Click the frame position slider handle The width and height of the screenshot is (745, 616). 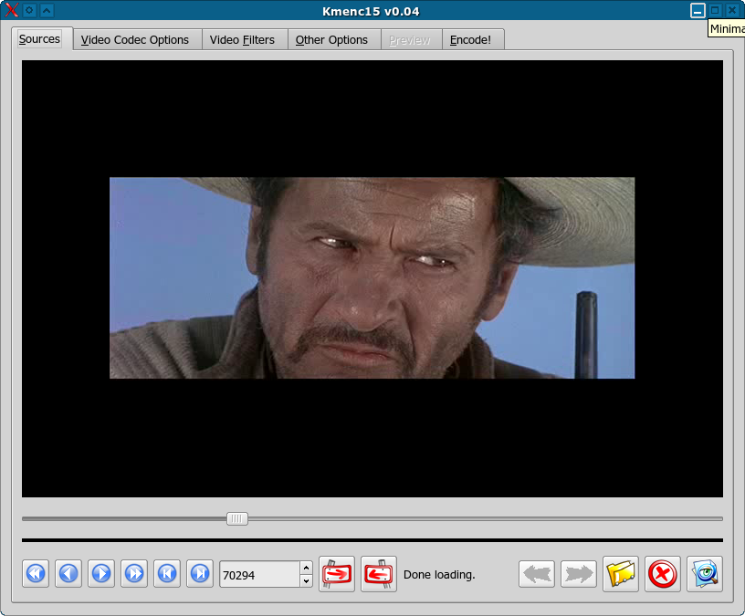[237, 518]
